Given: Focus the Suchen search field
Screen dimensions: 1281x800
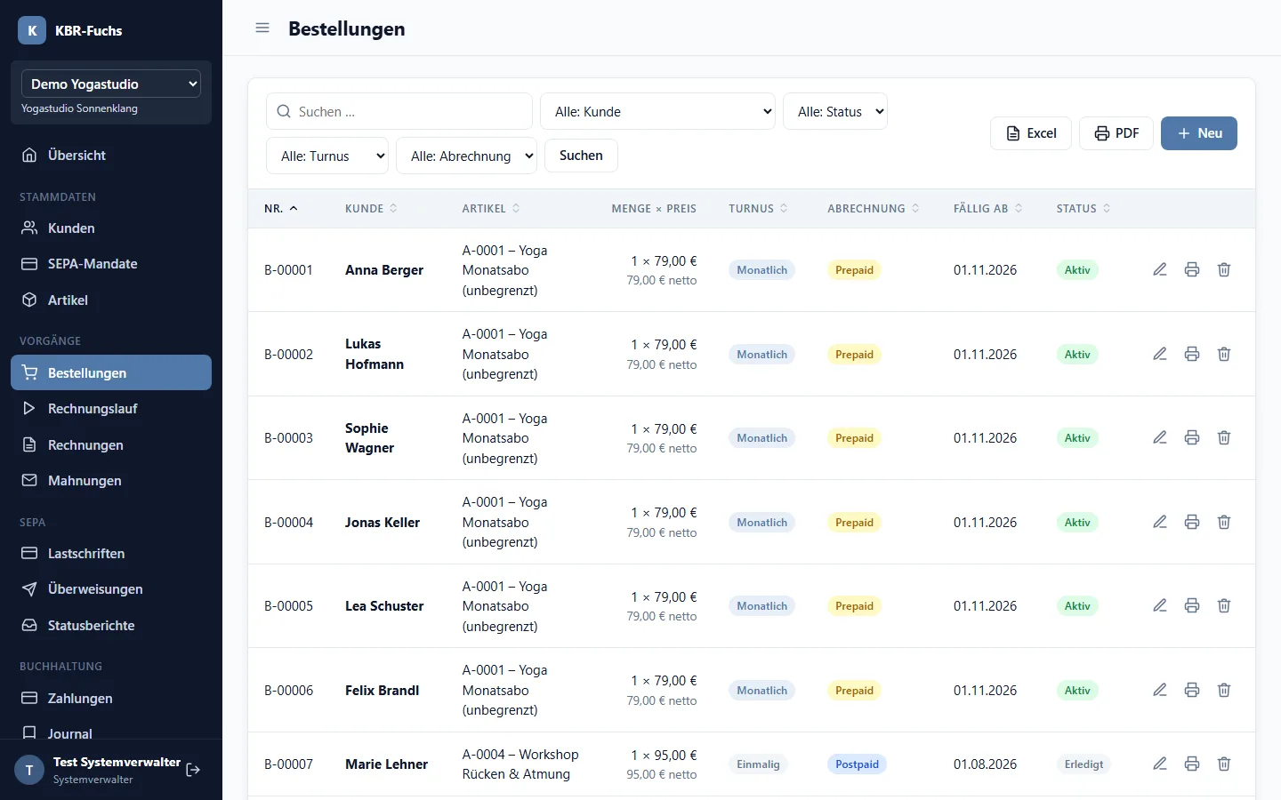Looking at the screenshot, I should pos(399,111).
